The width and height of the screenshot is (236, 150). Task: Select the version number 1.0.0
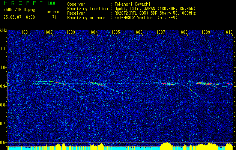51,3
